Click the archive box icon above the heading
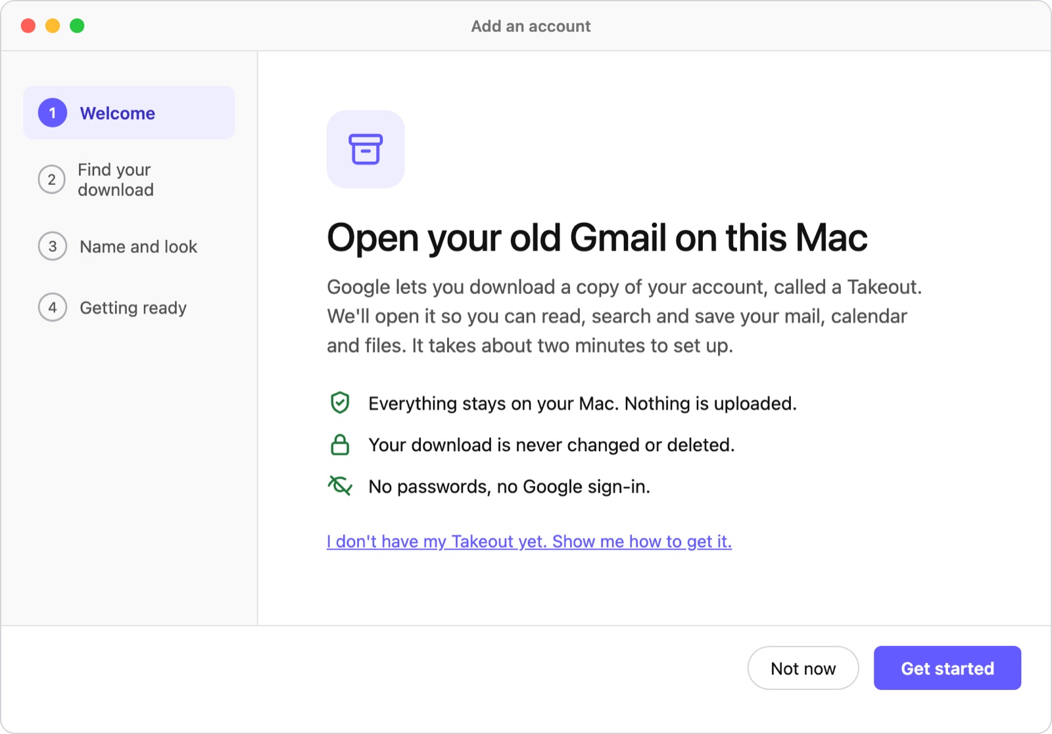 tap(366, 149)
